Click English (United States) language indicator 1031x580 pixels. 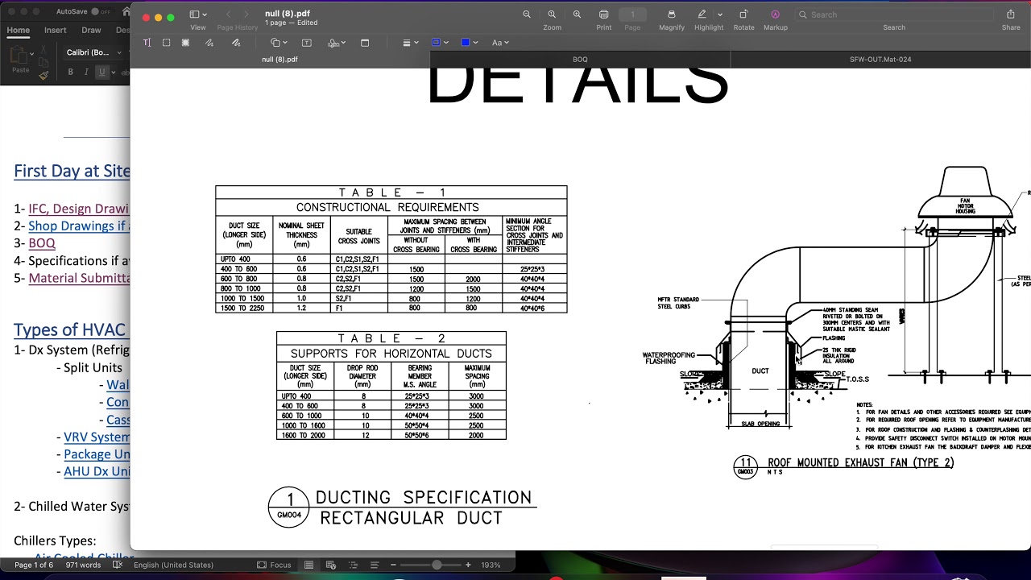click(173, 565)
